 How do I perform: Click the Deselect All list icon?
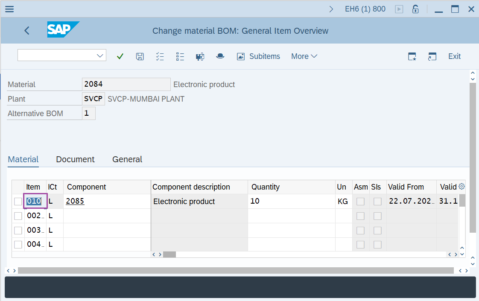click(x=180, y=56)
